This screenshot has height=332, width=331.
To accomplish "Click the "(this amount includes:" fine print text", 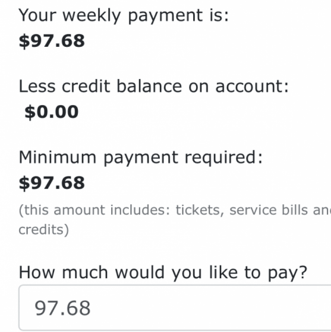I will pos(95,210).
